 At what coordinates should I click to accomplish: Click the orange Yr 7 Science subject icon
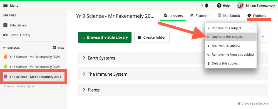click(6, 57)
